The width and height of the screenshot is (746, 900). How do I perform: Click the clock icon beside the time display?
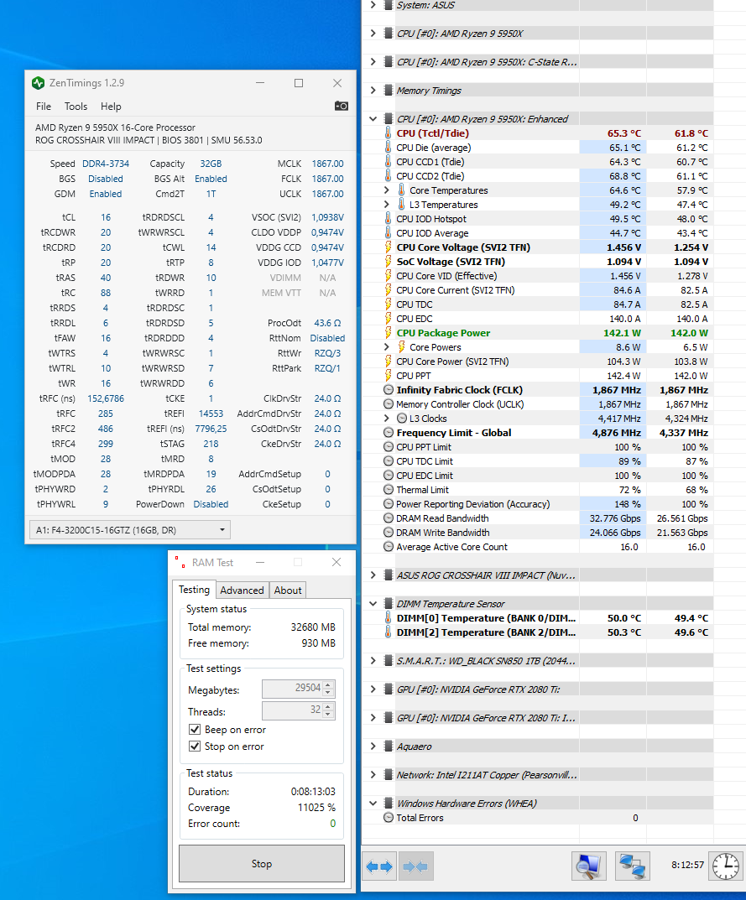724,866
